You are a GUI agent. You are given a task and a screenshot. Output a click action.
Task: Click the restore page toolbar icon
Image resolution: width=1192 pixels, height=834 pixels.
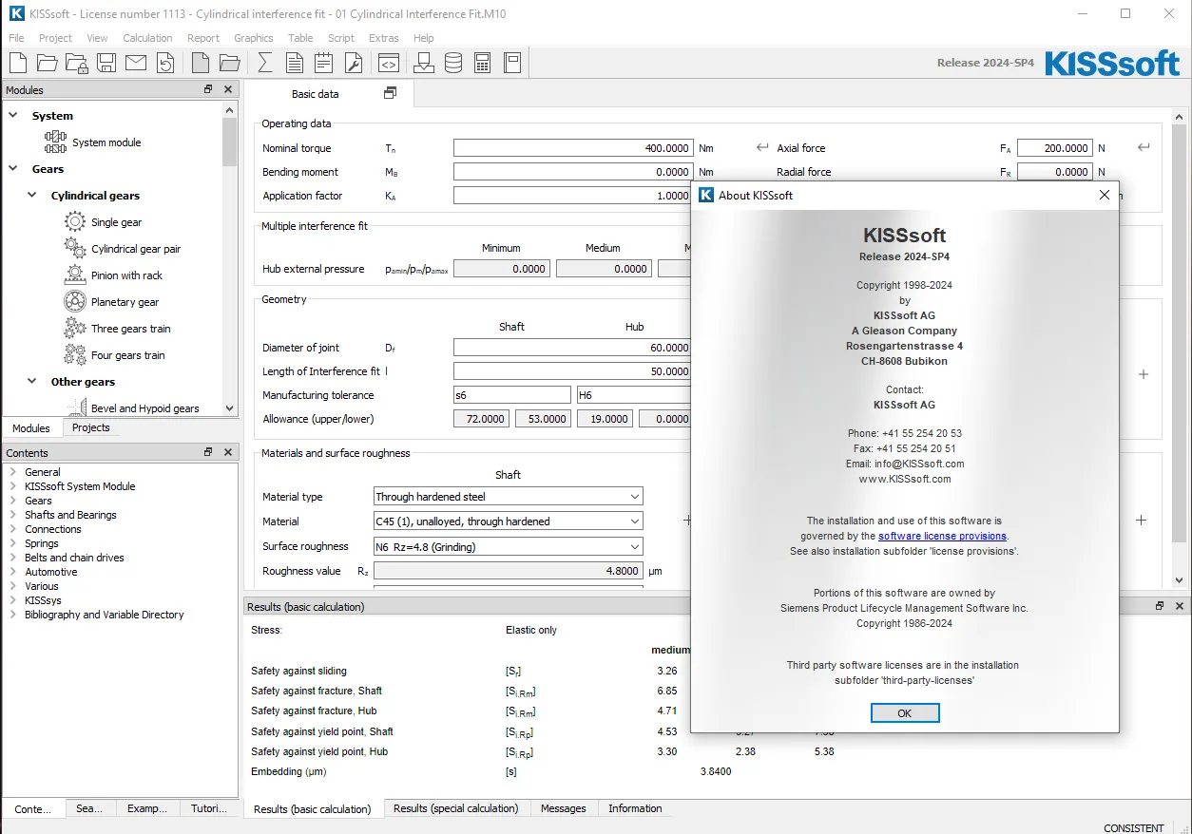coord(165,63)
